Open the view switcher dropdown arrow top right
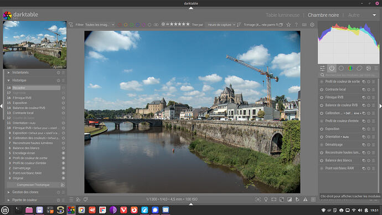Viewport: 382px width, 215px height. [x=374, y=15]
